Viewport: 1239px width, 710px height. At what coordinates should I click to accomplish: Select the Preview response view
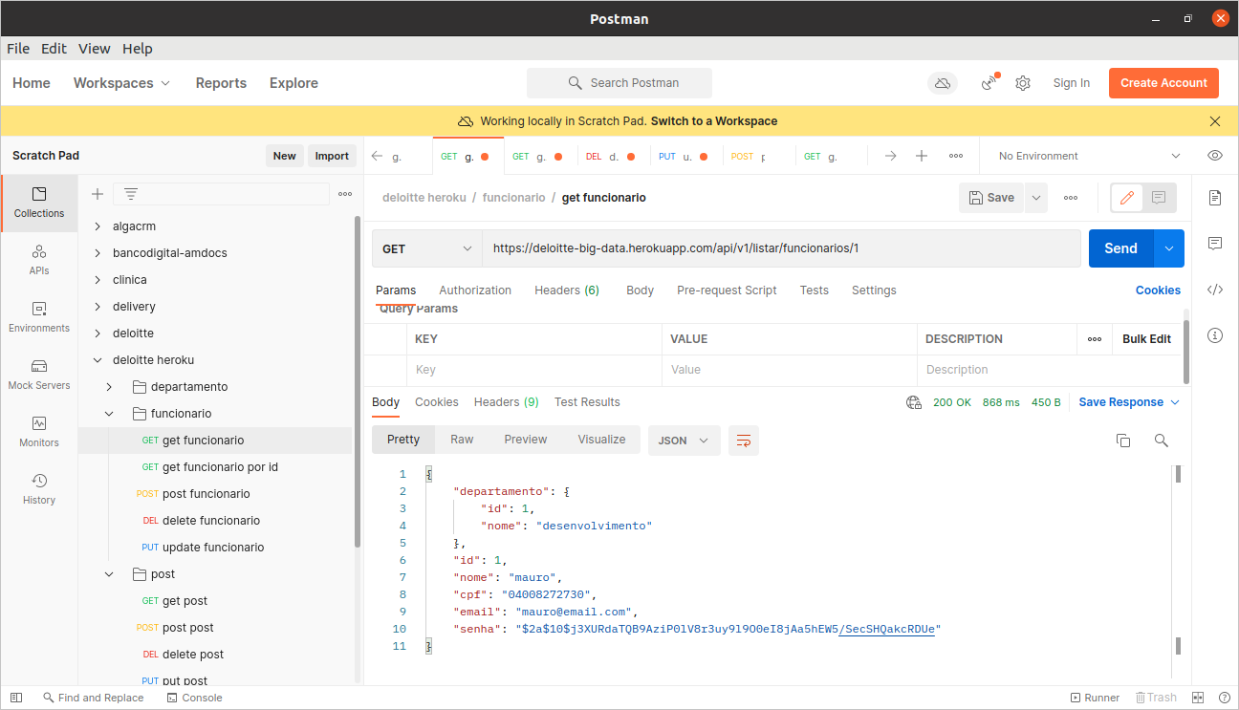coord(526,440)
